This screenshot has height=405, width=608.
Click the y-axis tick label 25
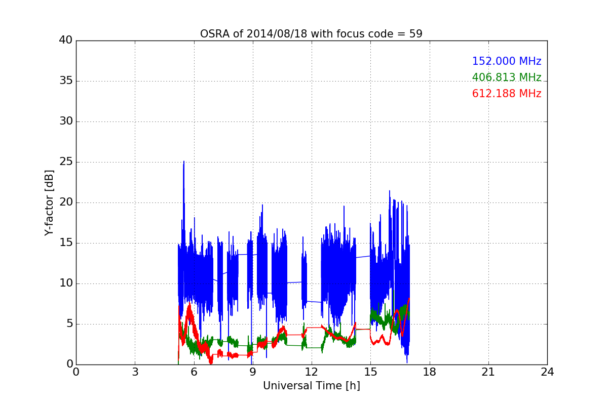pyautogui.click(x=66, y=162)
